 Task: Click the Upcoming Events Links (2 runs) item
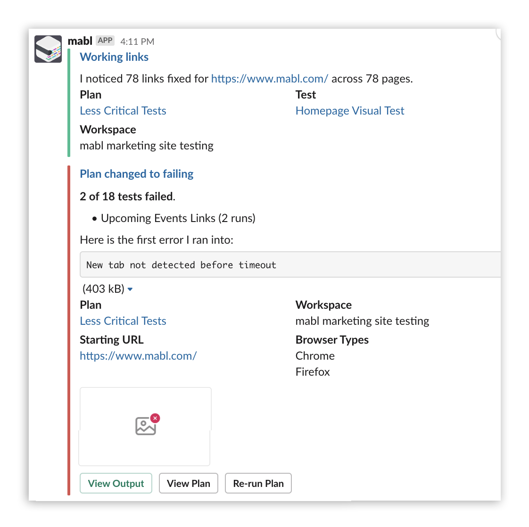[x=178, y=218]
